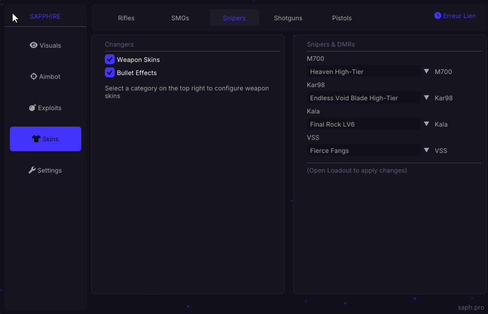Click the crosshair icon next to Aimbot
This screenshot has height=314, width=488.
tap(33, 76)
